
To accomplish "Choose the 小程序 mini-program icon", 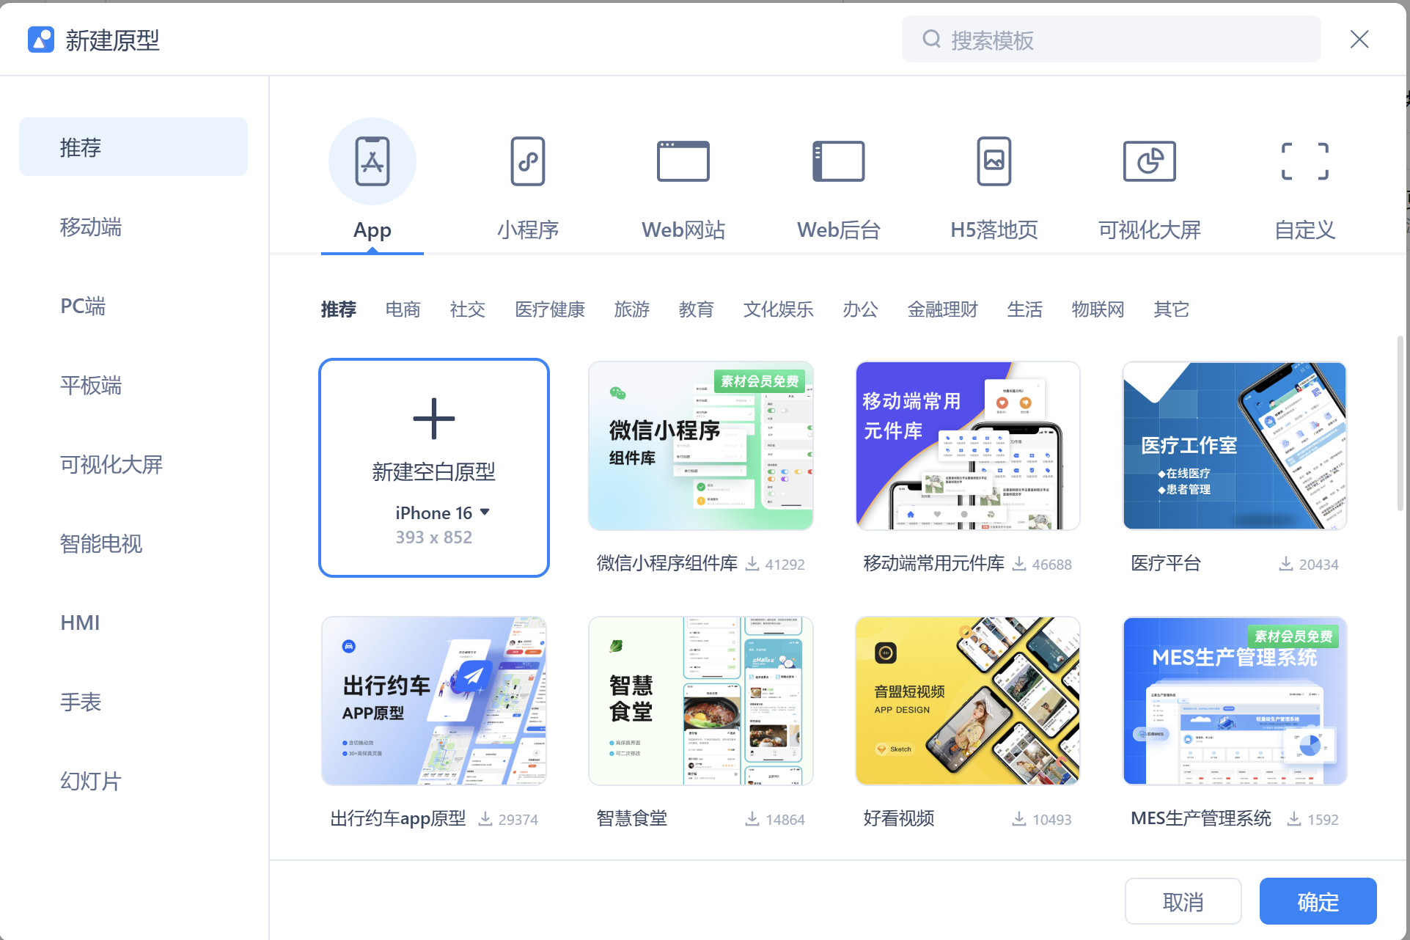I will tap(528, 161).
